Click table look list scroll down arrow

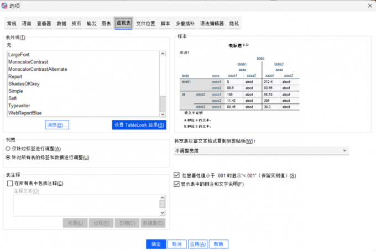tap(163, 114)
